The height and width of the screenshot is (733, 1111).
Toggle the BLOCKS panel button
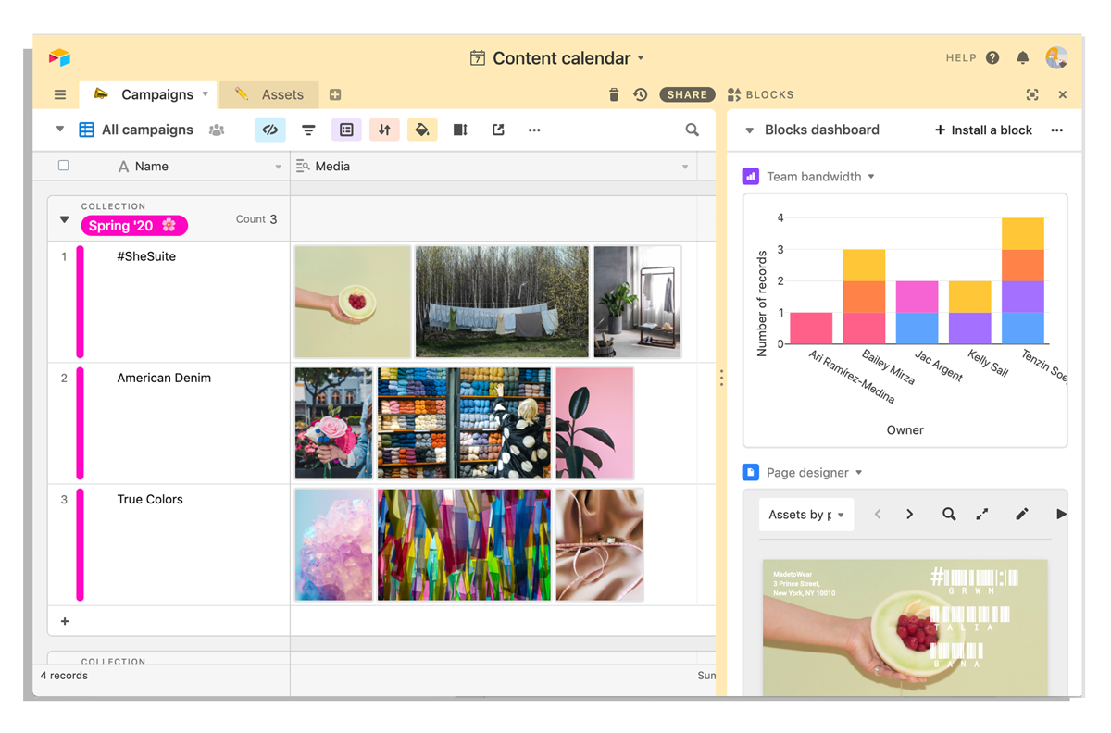click(760, 94)
